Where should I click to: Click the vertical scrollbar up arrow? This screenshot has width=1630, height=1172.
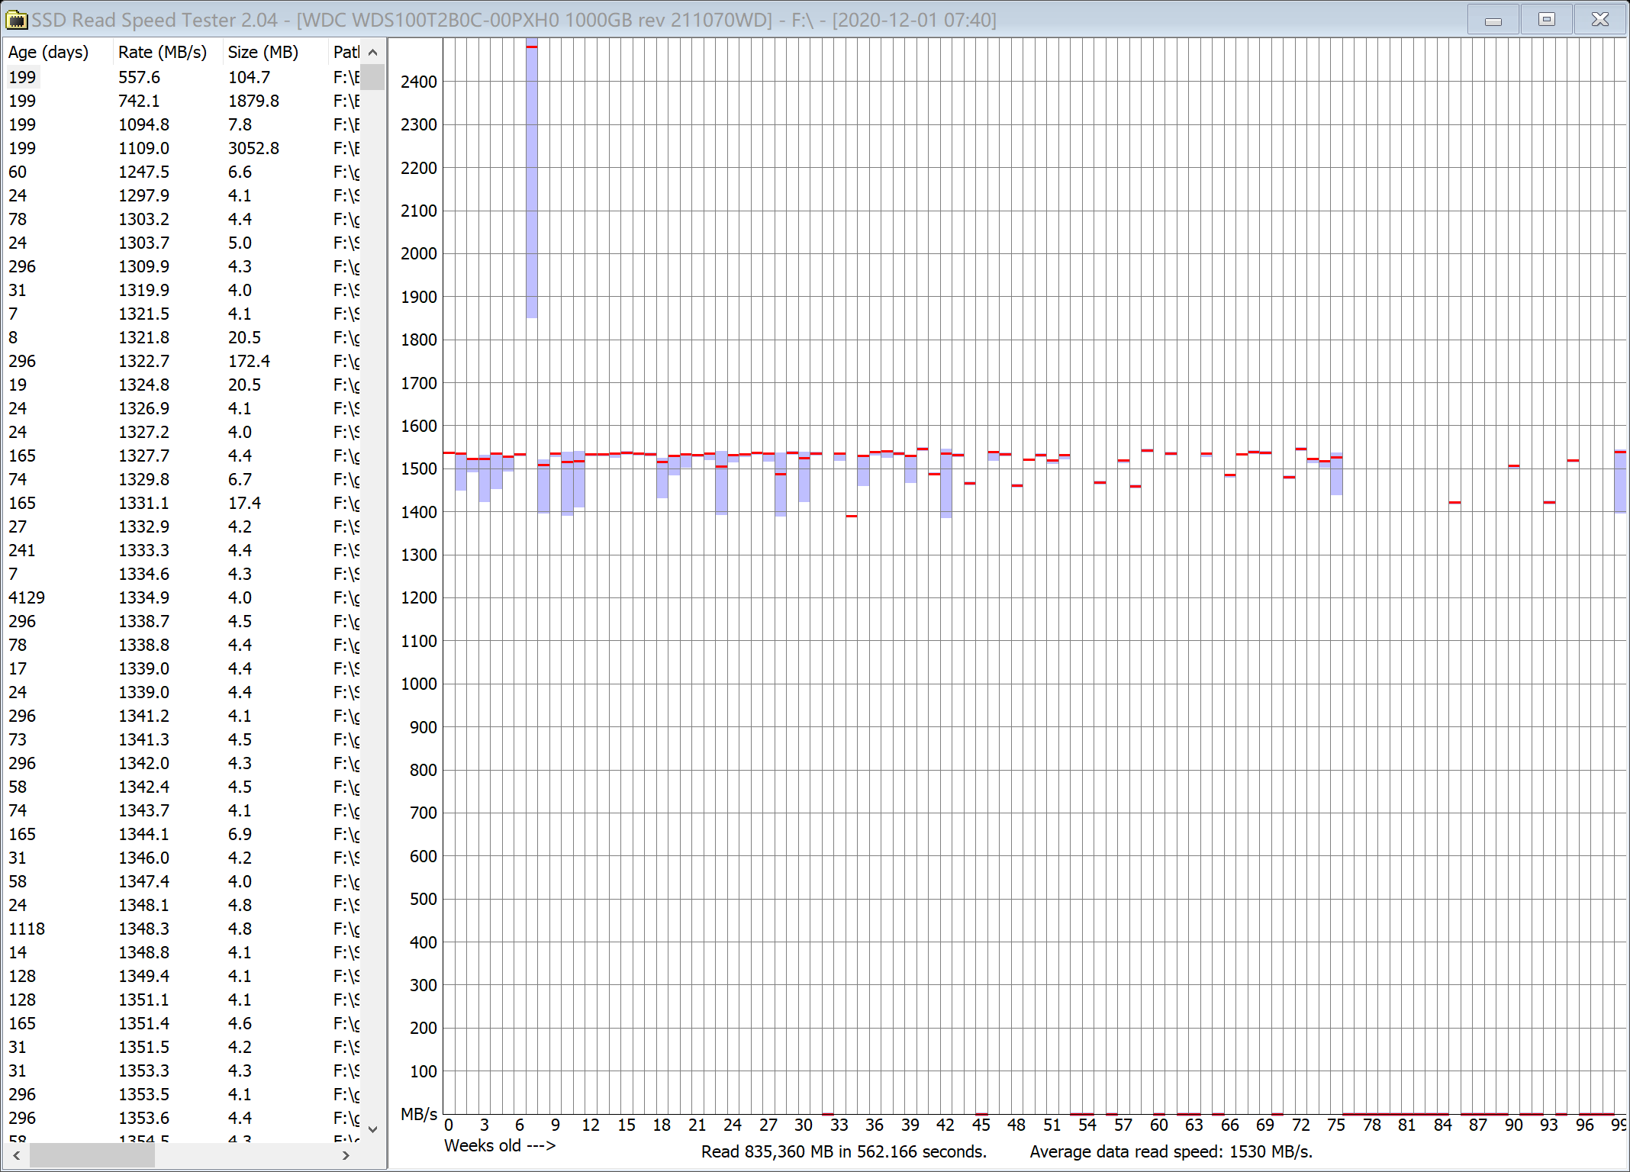372,52
